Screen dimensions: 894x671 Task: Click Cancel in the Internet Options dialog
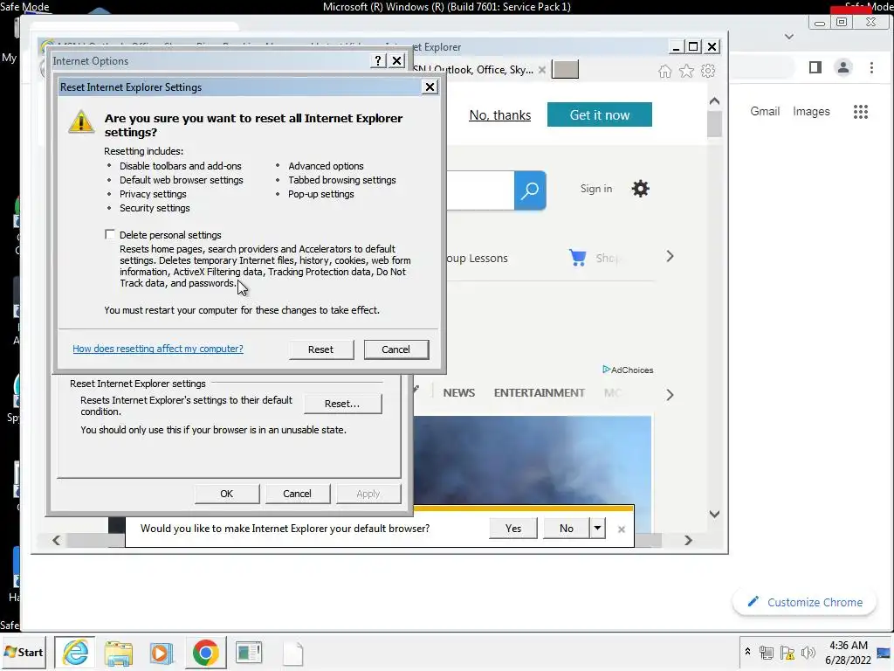297,494
